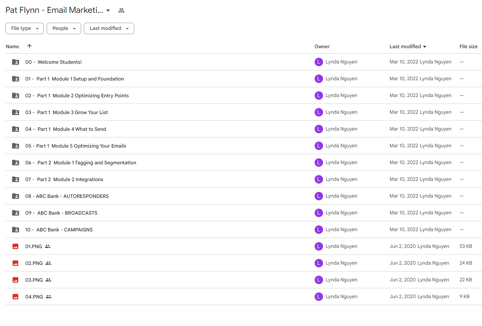The image size is (482, 326).
Task: Open the People filter dropdown
Action: pos(64,28)
